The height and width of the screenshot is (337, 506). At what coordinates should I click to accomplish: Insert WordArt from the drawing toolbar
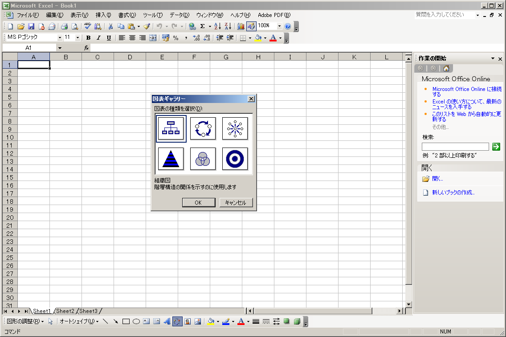[x=167, y=321]
